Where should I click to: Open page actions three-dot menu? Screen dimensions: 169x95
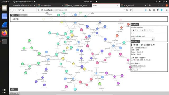(124, 10)
